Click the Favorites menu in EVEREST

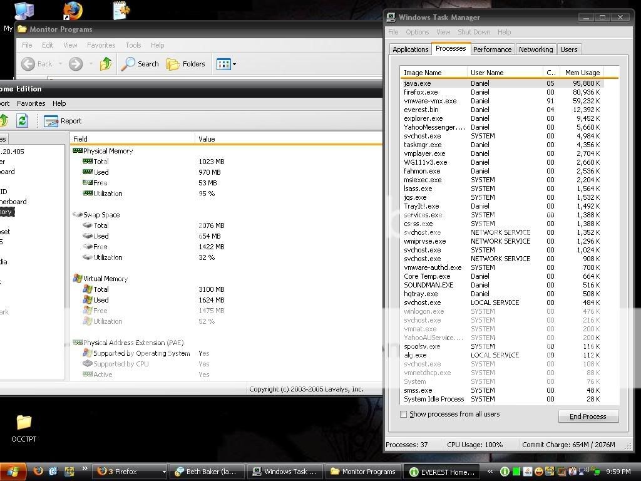click(31, 103)
